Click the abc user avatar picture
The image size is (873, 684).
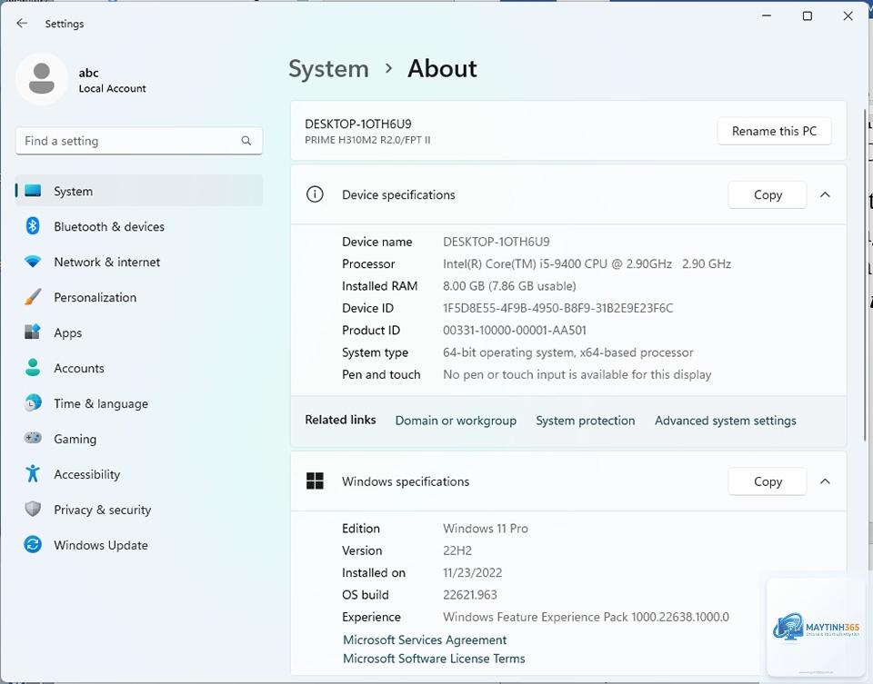click(x=41, y=79)
